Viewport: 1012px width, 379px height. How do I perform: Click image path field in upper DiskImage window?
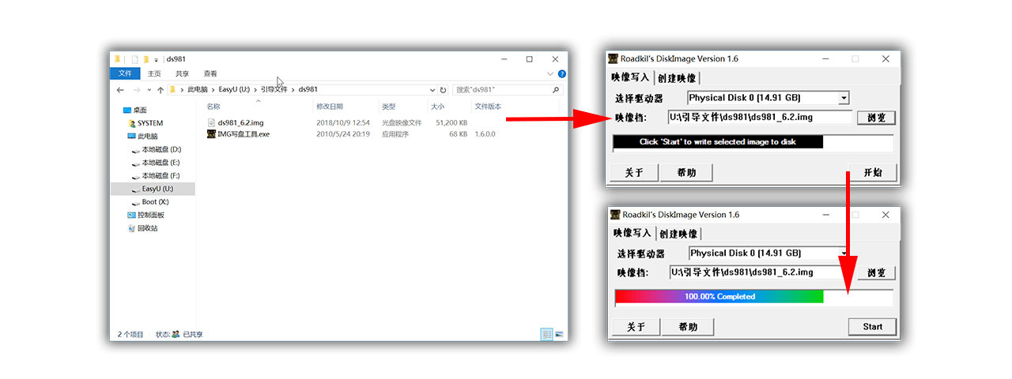tap(760, 118)
